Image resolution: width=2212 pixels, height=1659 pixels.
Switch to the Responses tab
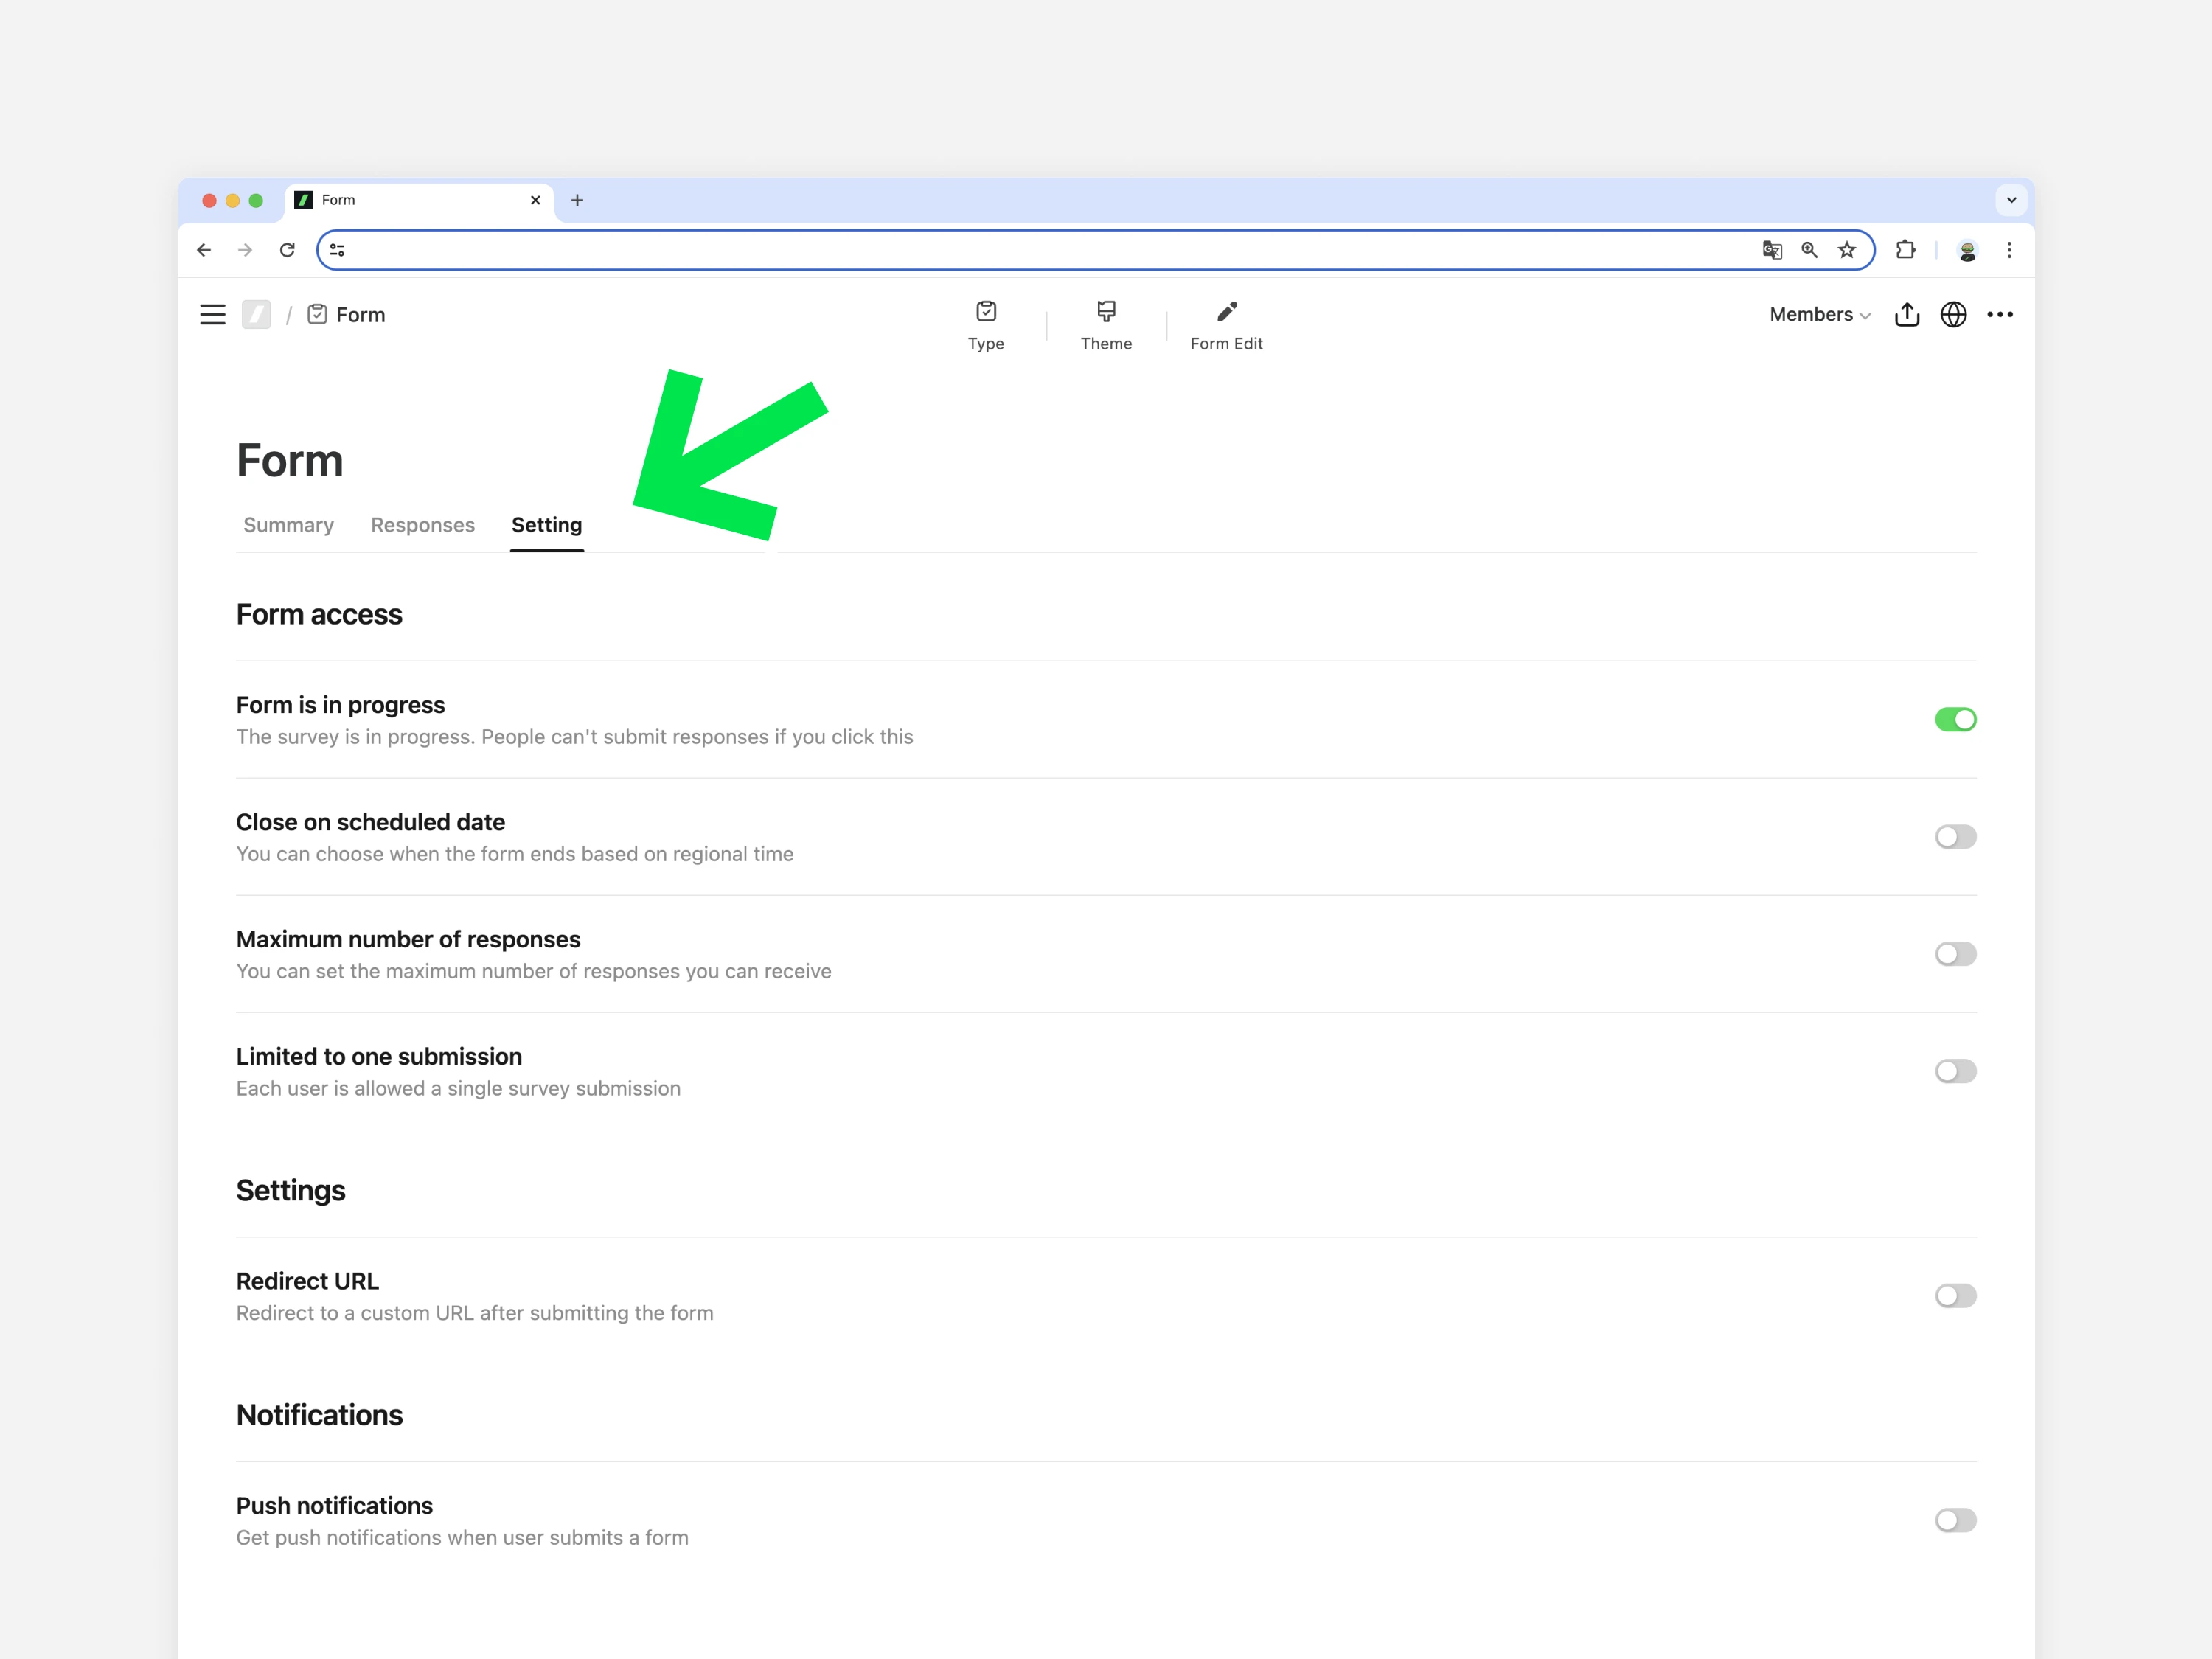point(422,525)
